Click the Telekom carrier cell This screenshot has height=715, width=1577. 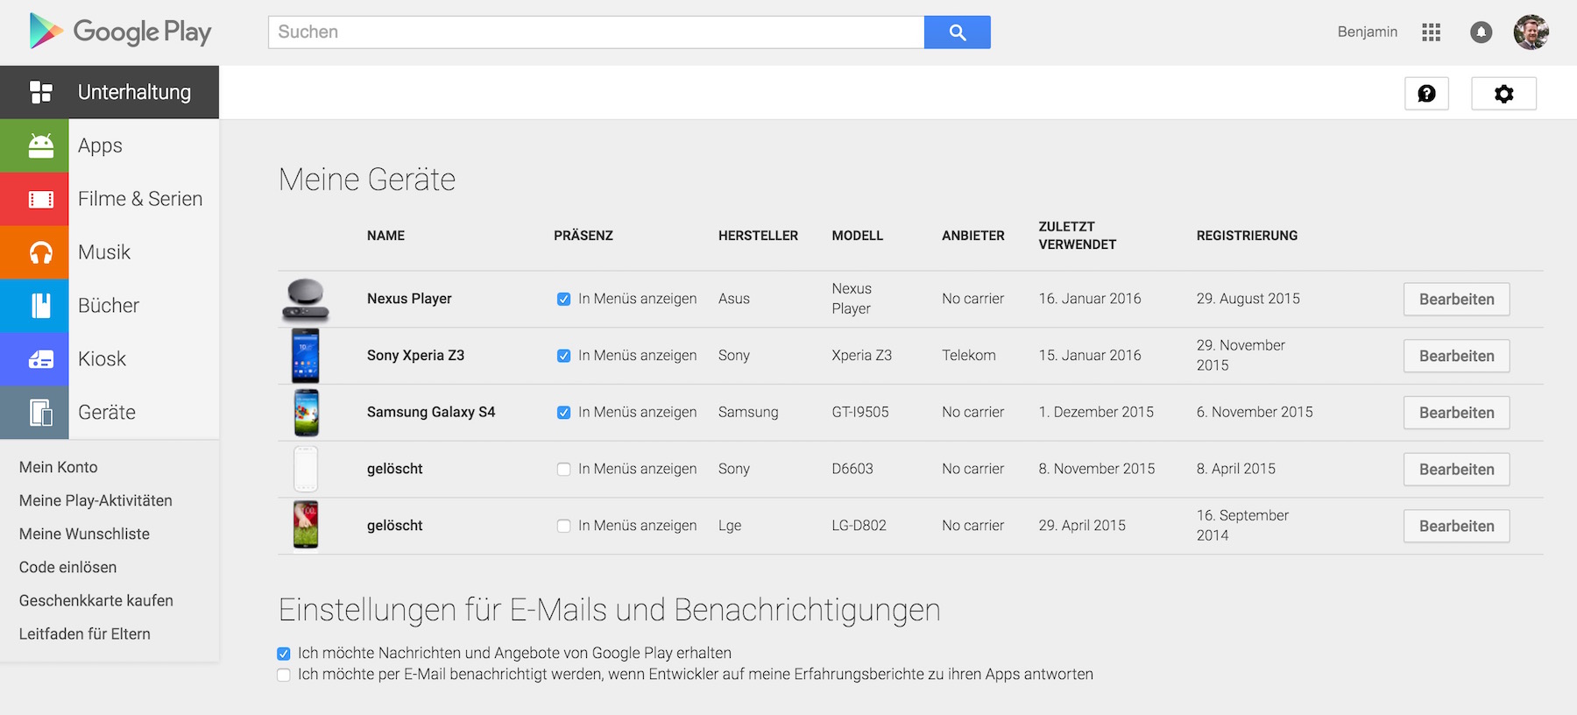[969, 356]
